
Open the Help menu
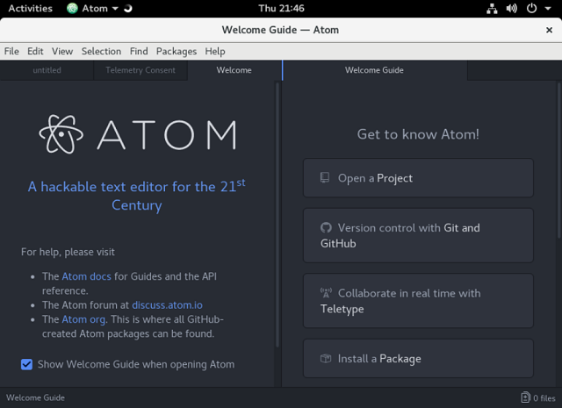pyautogui.click(x=215, y=51)
